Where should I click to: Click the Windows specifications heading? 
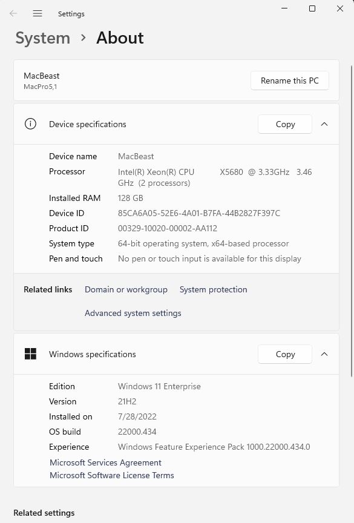[93, 354]
